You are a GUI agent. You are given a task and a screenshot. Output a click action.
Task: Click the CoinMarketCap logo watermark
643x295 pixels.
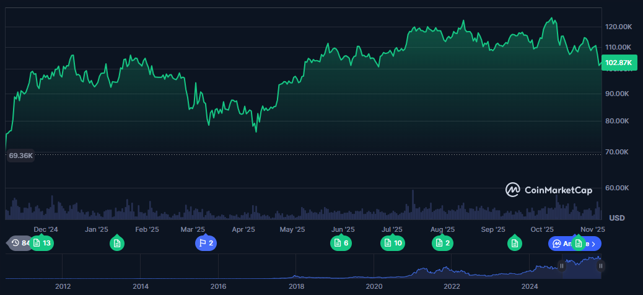[x=548, y=190]
